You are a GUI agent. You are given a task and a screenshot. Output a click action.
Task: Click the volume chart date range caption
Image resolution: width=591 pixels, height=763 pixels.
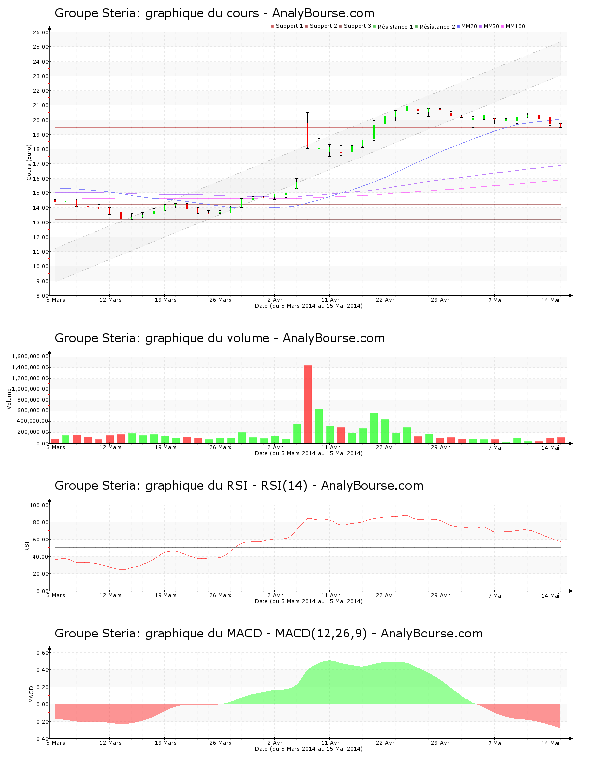[x=308, y=453]
